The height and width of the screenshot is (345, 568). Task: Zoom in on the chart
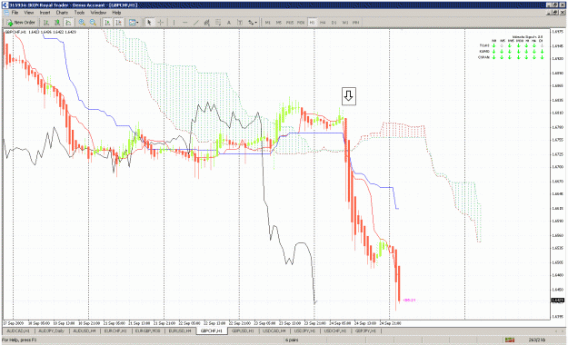(x=82, y=23)
